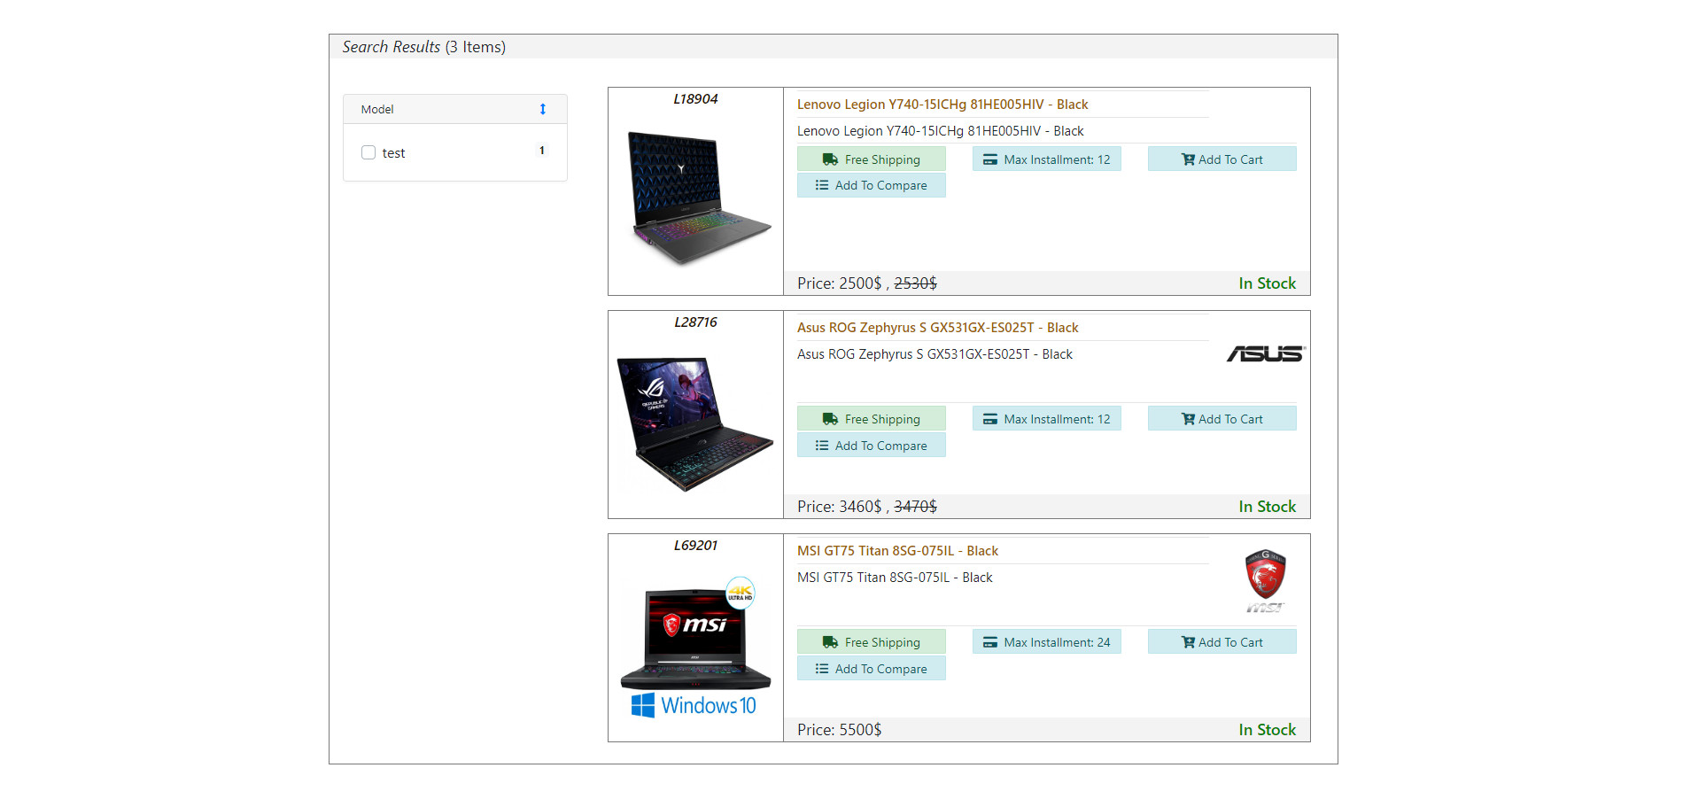Screen dimensions: 1683x799
Task: Click the list icon on MSI Add To Compare
Action: coord(822,669)
